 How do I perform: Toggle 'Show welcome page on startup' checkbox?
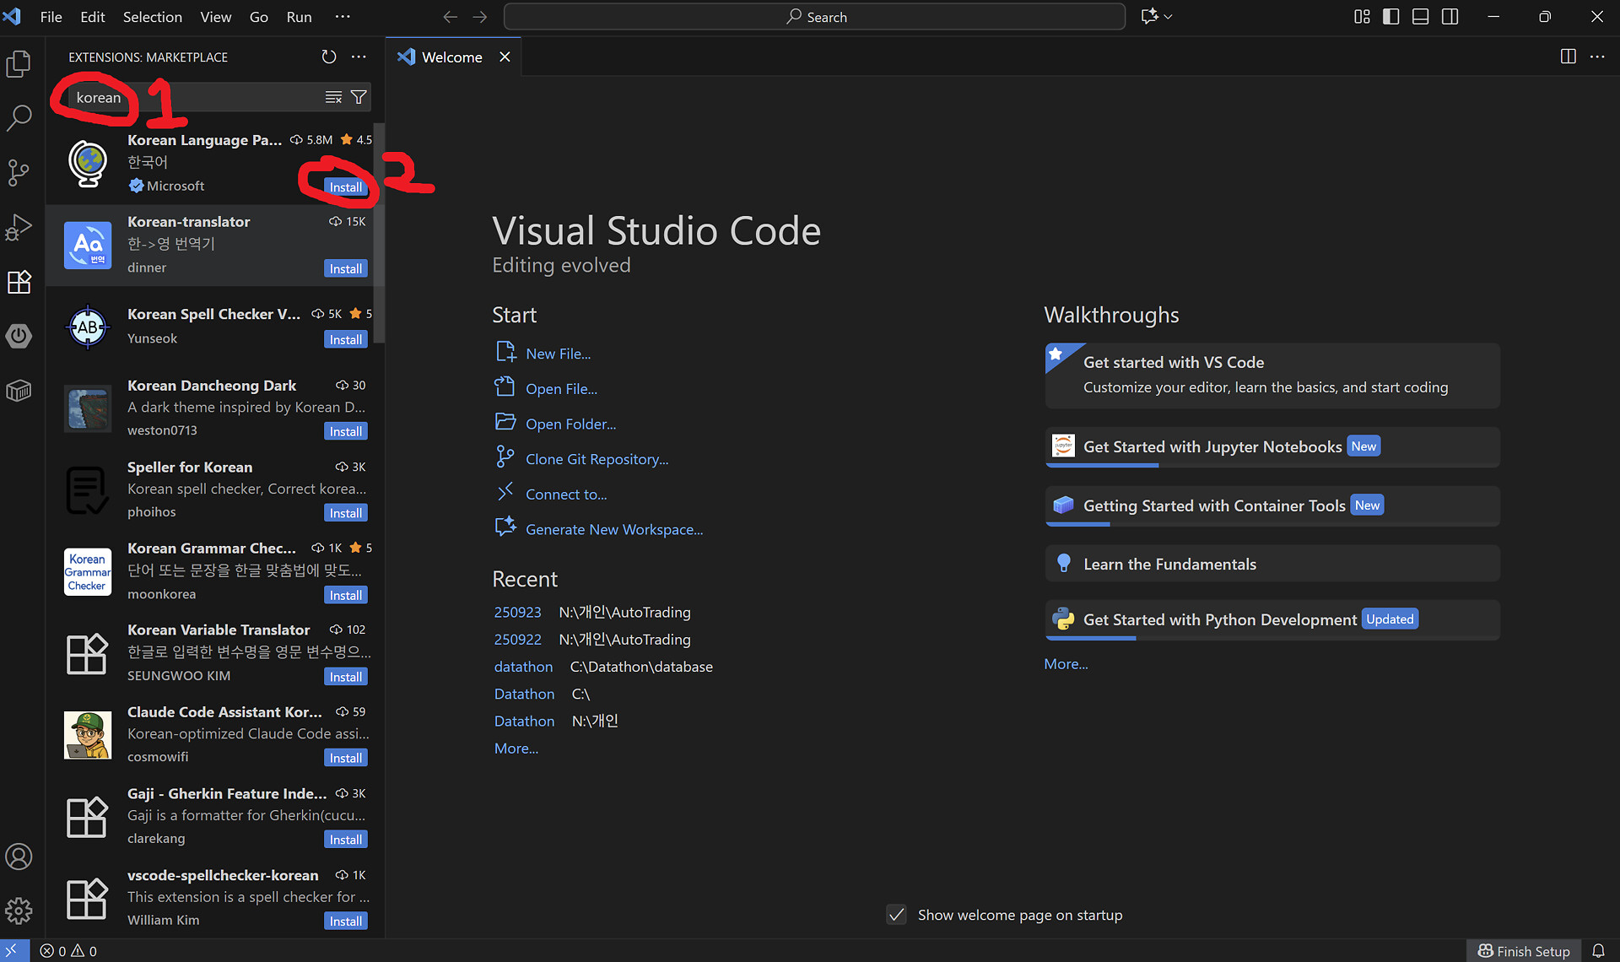(896, 915)
